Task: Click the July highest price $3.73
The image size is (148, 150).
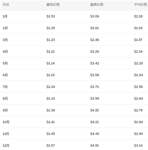Action: point(95,87)
